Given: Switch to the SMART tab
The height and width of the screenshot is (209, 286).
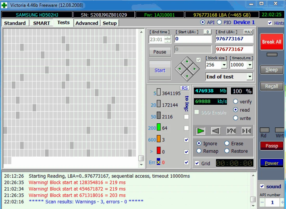Looking at the screenshot, I should pos(41,23).
